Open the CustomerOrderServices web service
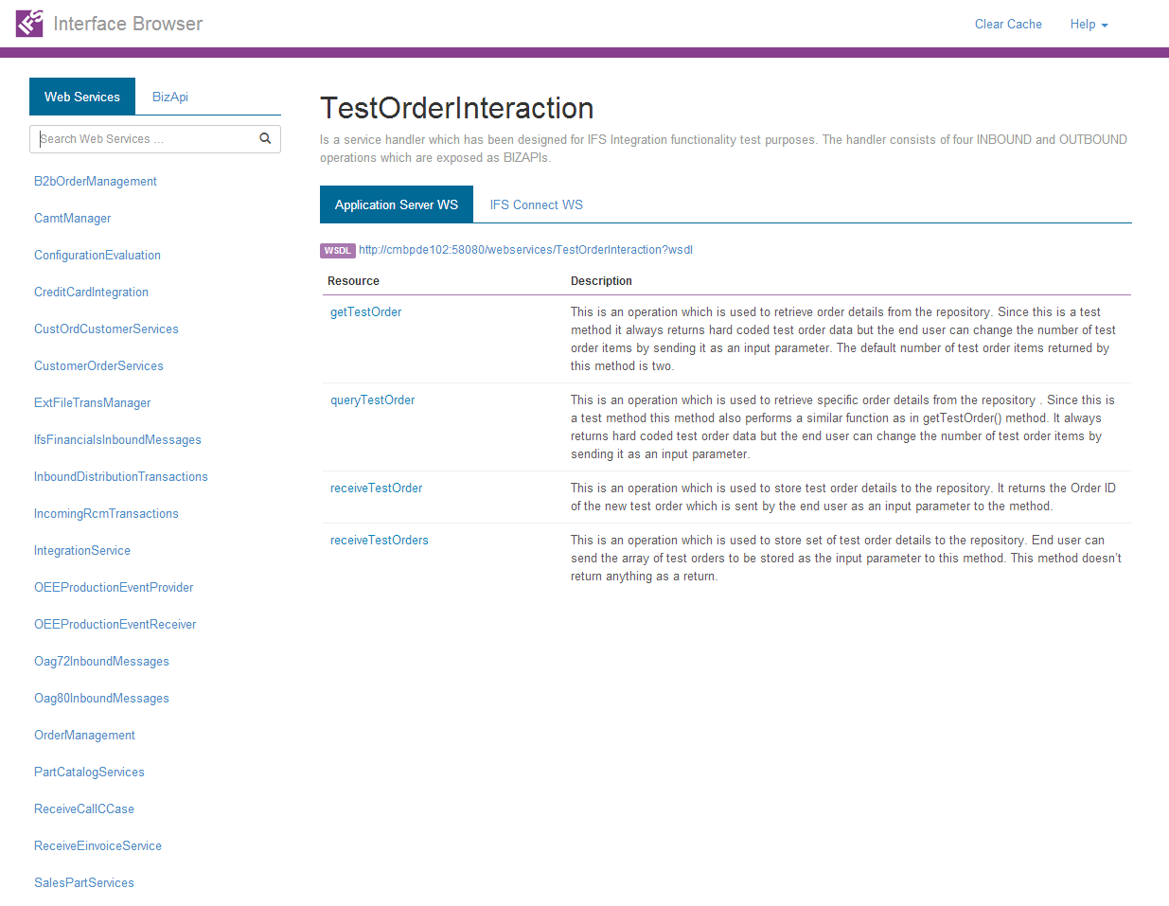 [x=98, y=365]
